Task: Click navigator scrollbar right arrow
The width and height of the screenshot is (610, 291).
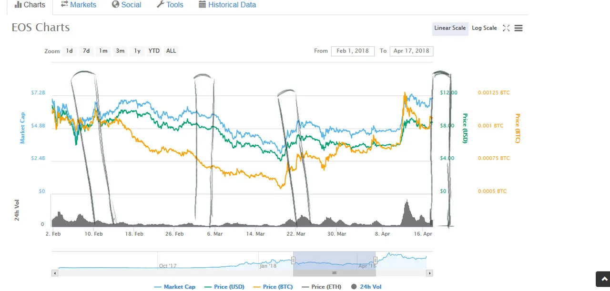Action: pos(429,273)
